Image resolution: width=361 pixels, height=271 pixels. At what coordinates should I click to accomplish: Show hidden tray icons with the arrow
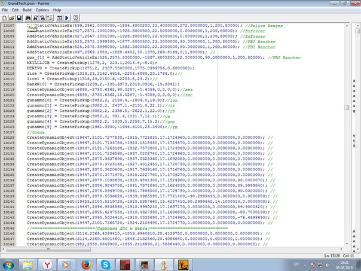click(305, 265)
